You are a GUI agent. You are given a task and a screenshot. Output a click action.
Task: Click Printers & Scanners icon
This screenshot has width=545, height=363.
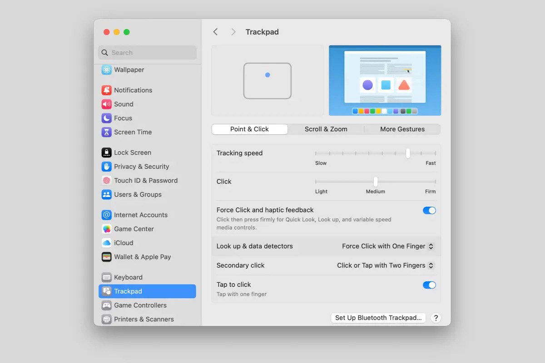point(106,319)
